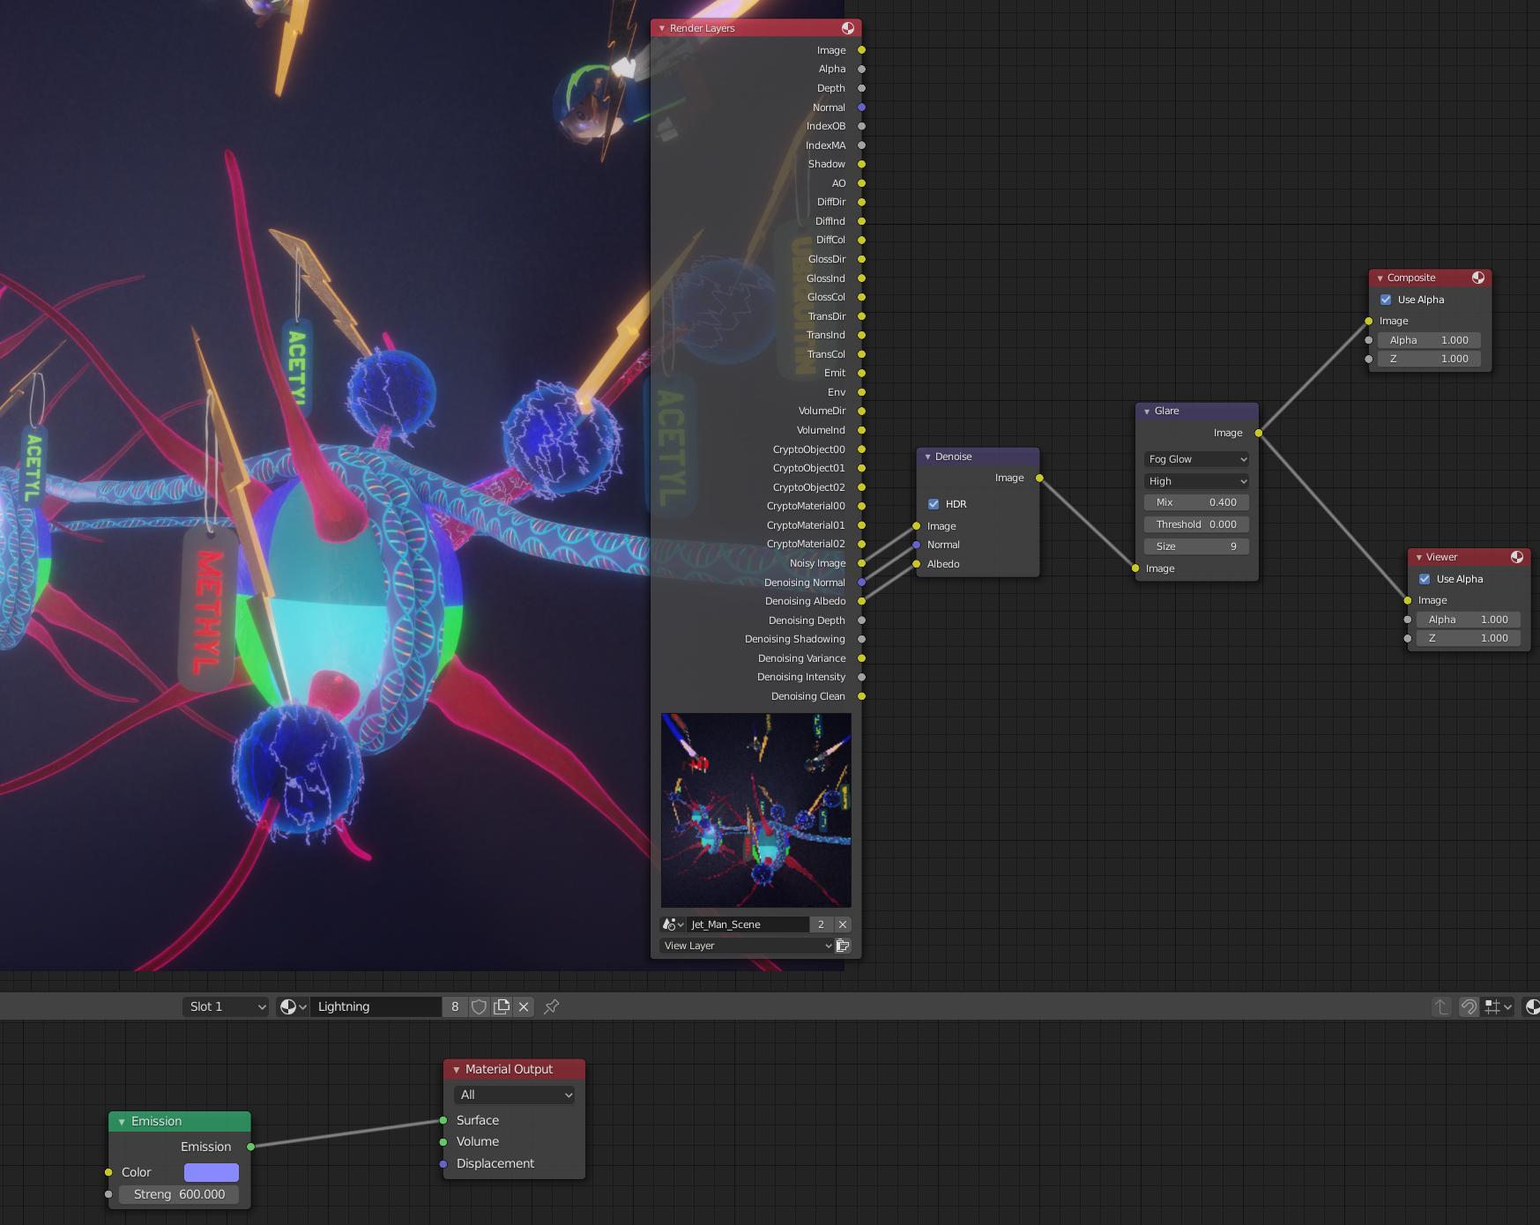
Task: Collapse the Render Layers node
Action: coord(662,28)
